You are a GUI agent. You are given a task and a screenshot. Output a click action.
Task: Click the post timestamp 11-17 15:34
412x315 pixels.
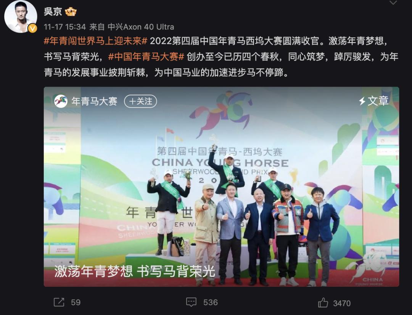[65, 27]
